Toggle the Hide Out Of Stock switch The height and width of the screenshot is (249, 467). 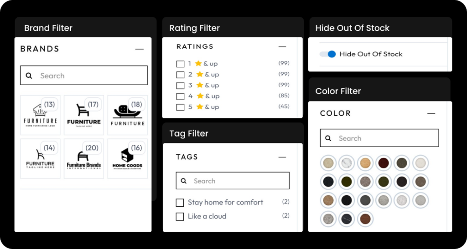pyautogui.click(x=328, y=54)
